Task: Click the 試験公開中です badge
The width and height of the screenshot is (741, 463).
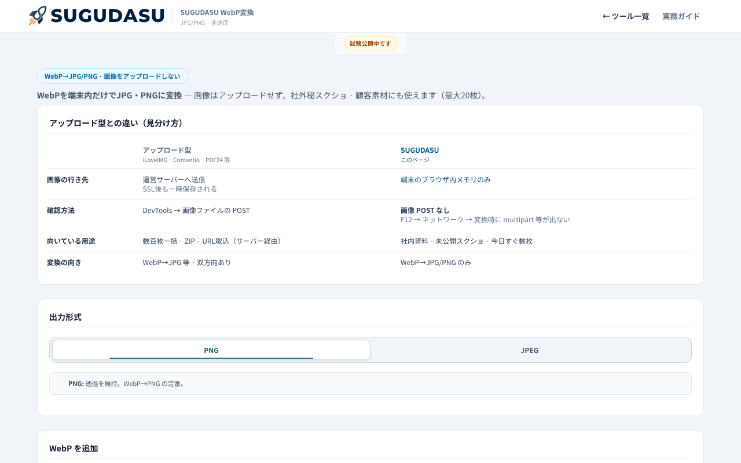Action: (x=370, y=43)
